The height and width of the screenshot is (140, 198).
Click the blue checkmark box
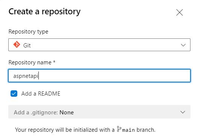[14, 94]
